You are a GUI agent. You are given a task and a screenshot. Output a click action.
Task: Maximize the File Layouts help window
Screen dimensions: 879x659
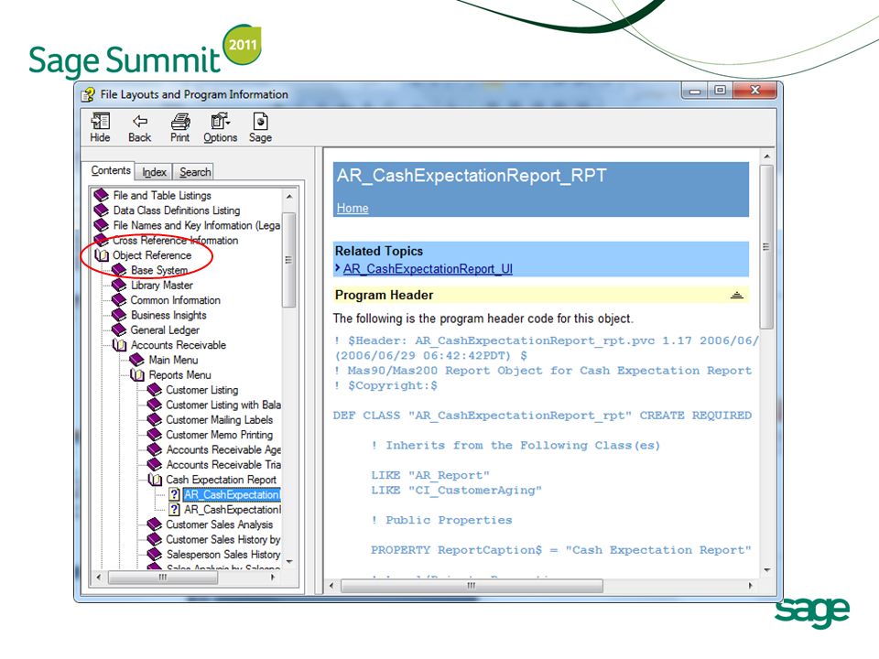point(721,91)
